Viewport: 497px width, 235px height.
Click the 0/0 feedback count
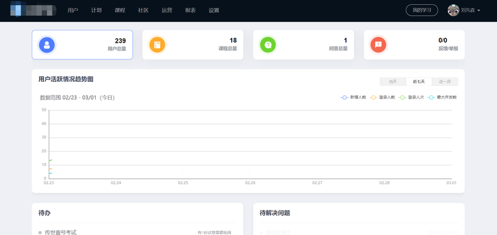443,40
